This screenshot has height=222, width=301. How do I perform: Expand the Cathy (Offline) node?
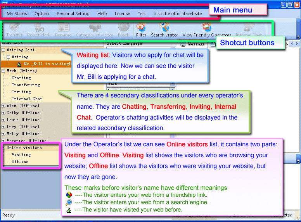3,113
